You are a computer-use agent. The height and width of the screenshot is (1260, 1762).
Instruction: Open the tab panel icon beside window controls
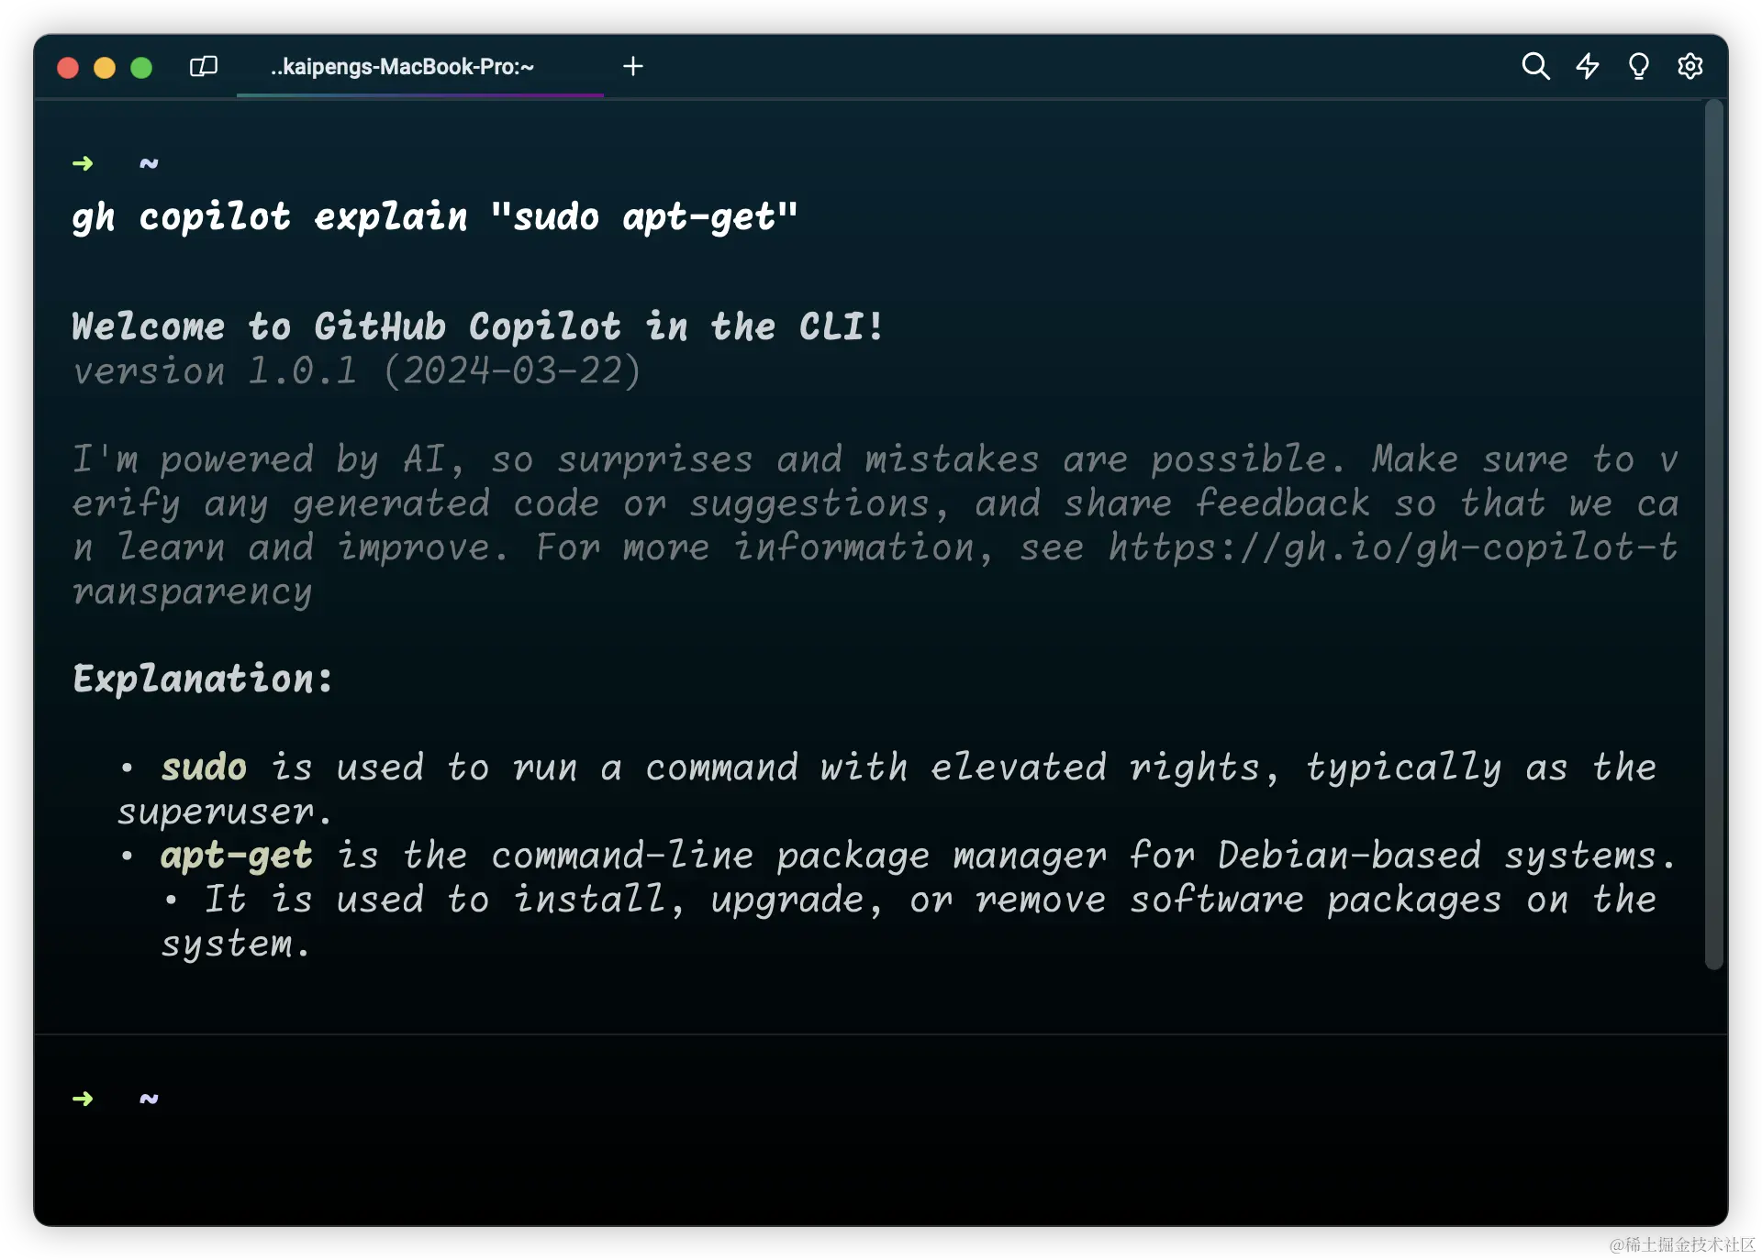pos(203,67)
